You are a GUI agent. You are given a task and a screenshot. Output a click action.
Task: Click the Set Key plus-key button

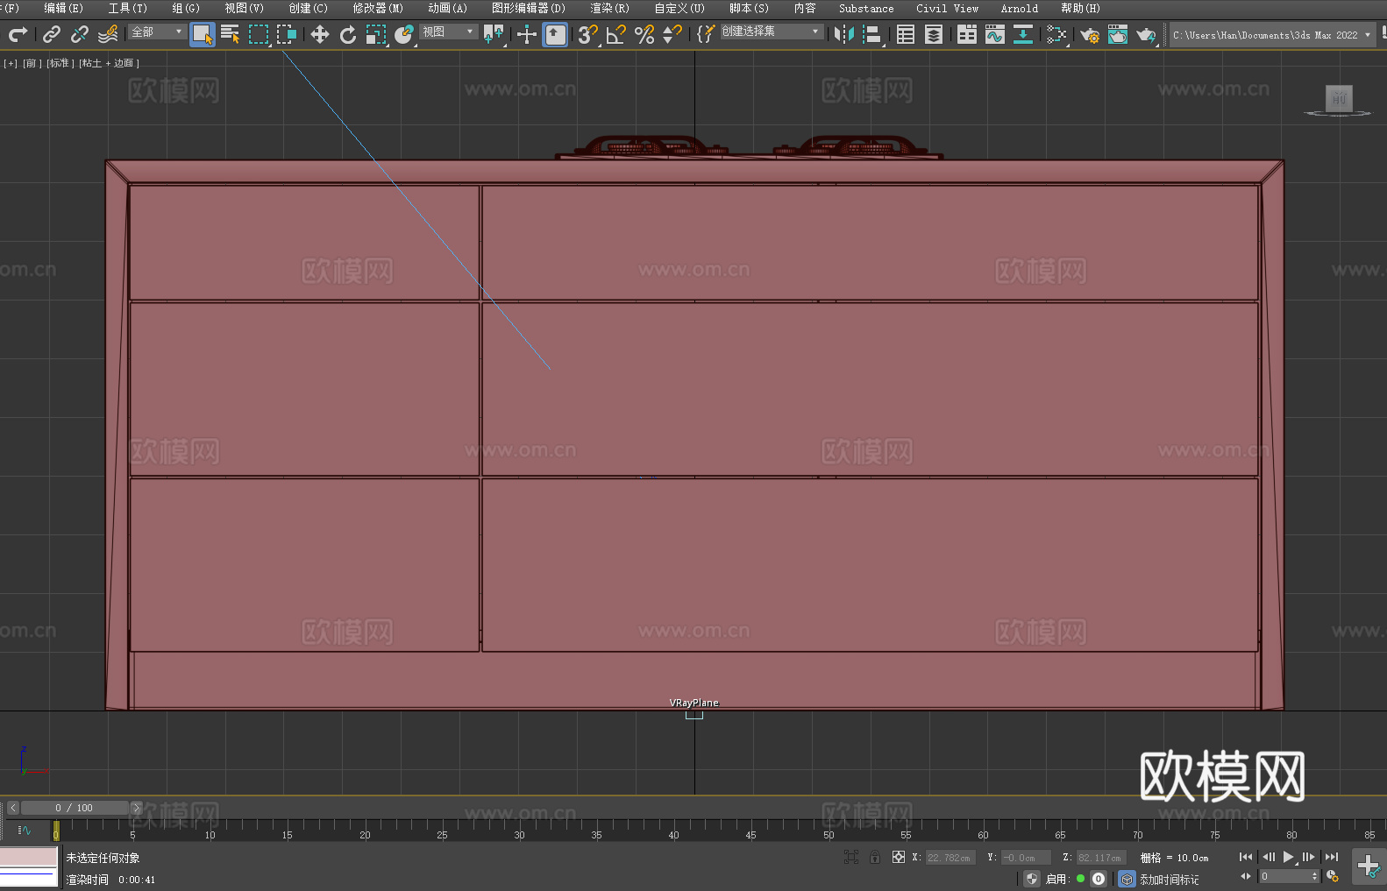pos(1369,867)
